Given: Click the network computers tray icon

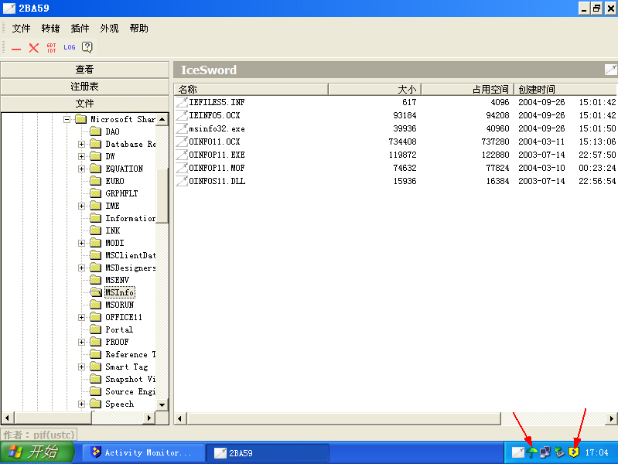Looking at the screenshot, I should click(545, 452).
